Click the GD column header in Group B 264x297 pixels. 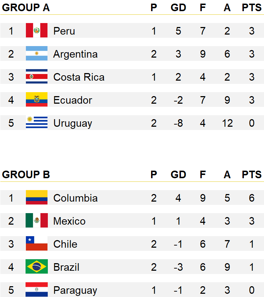[178, 175]
